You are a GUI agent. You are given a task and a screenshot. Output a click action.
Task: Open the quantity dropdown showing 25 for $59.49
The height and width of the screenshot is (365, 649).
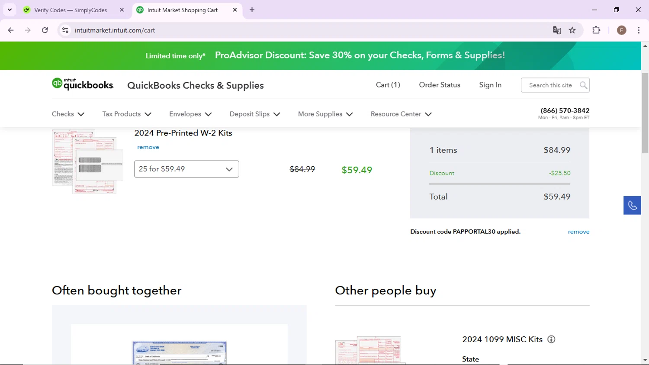(186, 169)
